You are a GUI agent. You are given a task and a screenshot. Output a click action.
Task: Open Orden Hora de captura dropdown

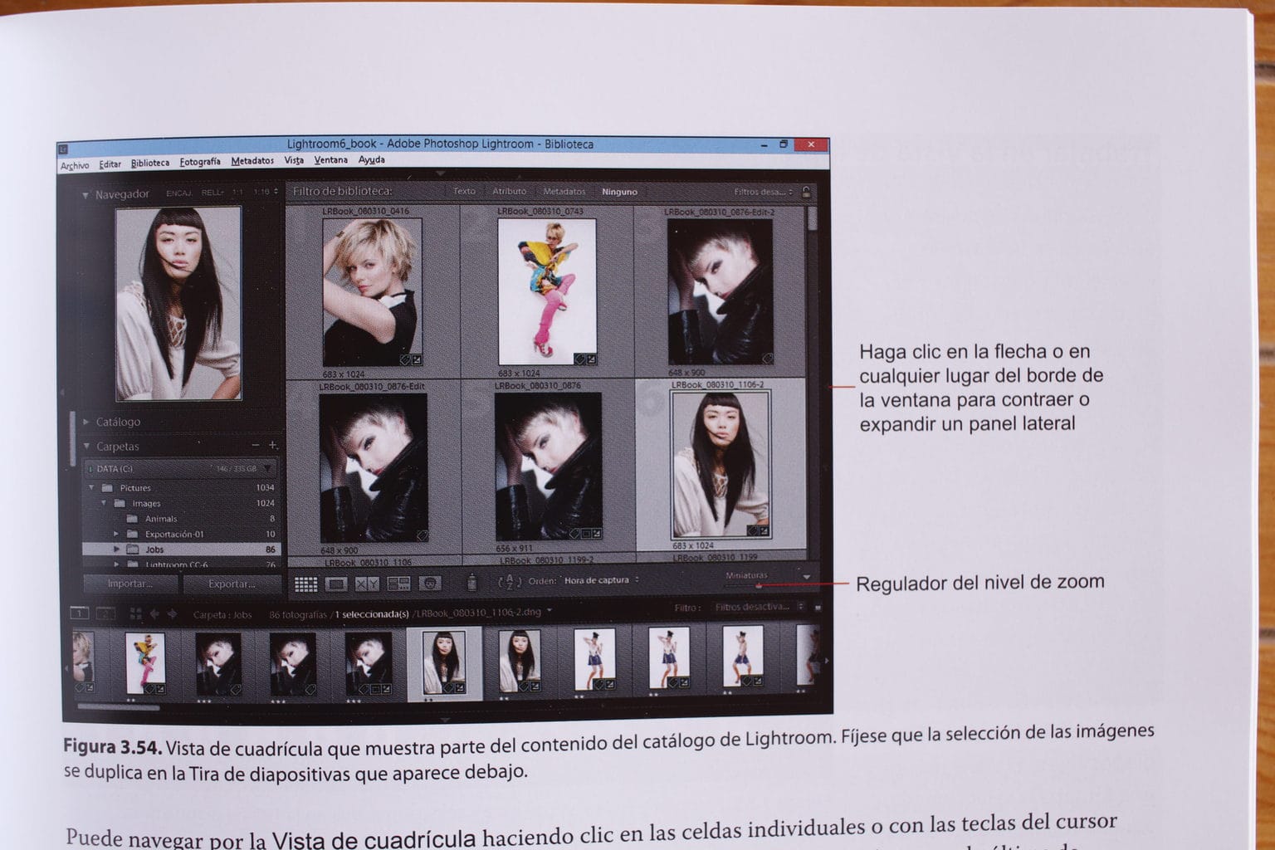601,580
